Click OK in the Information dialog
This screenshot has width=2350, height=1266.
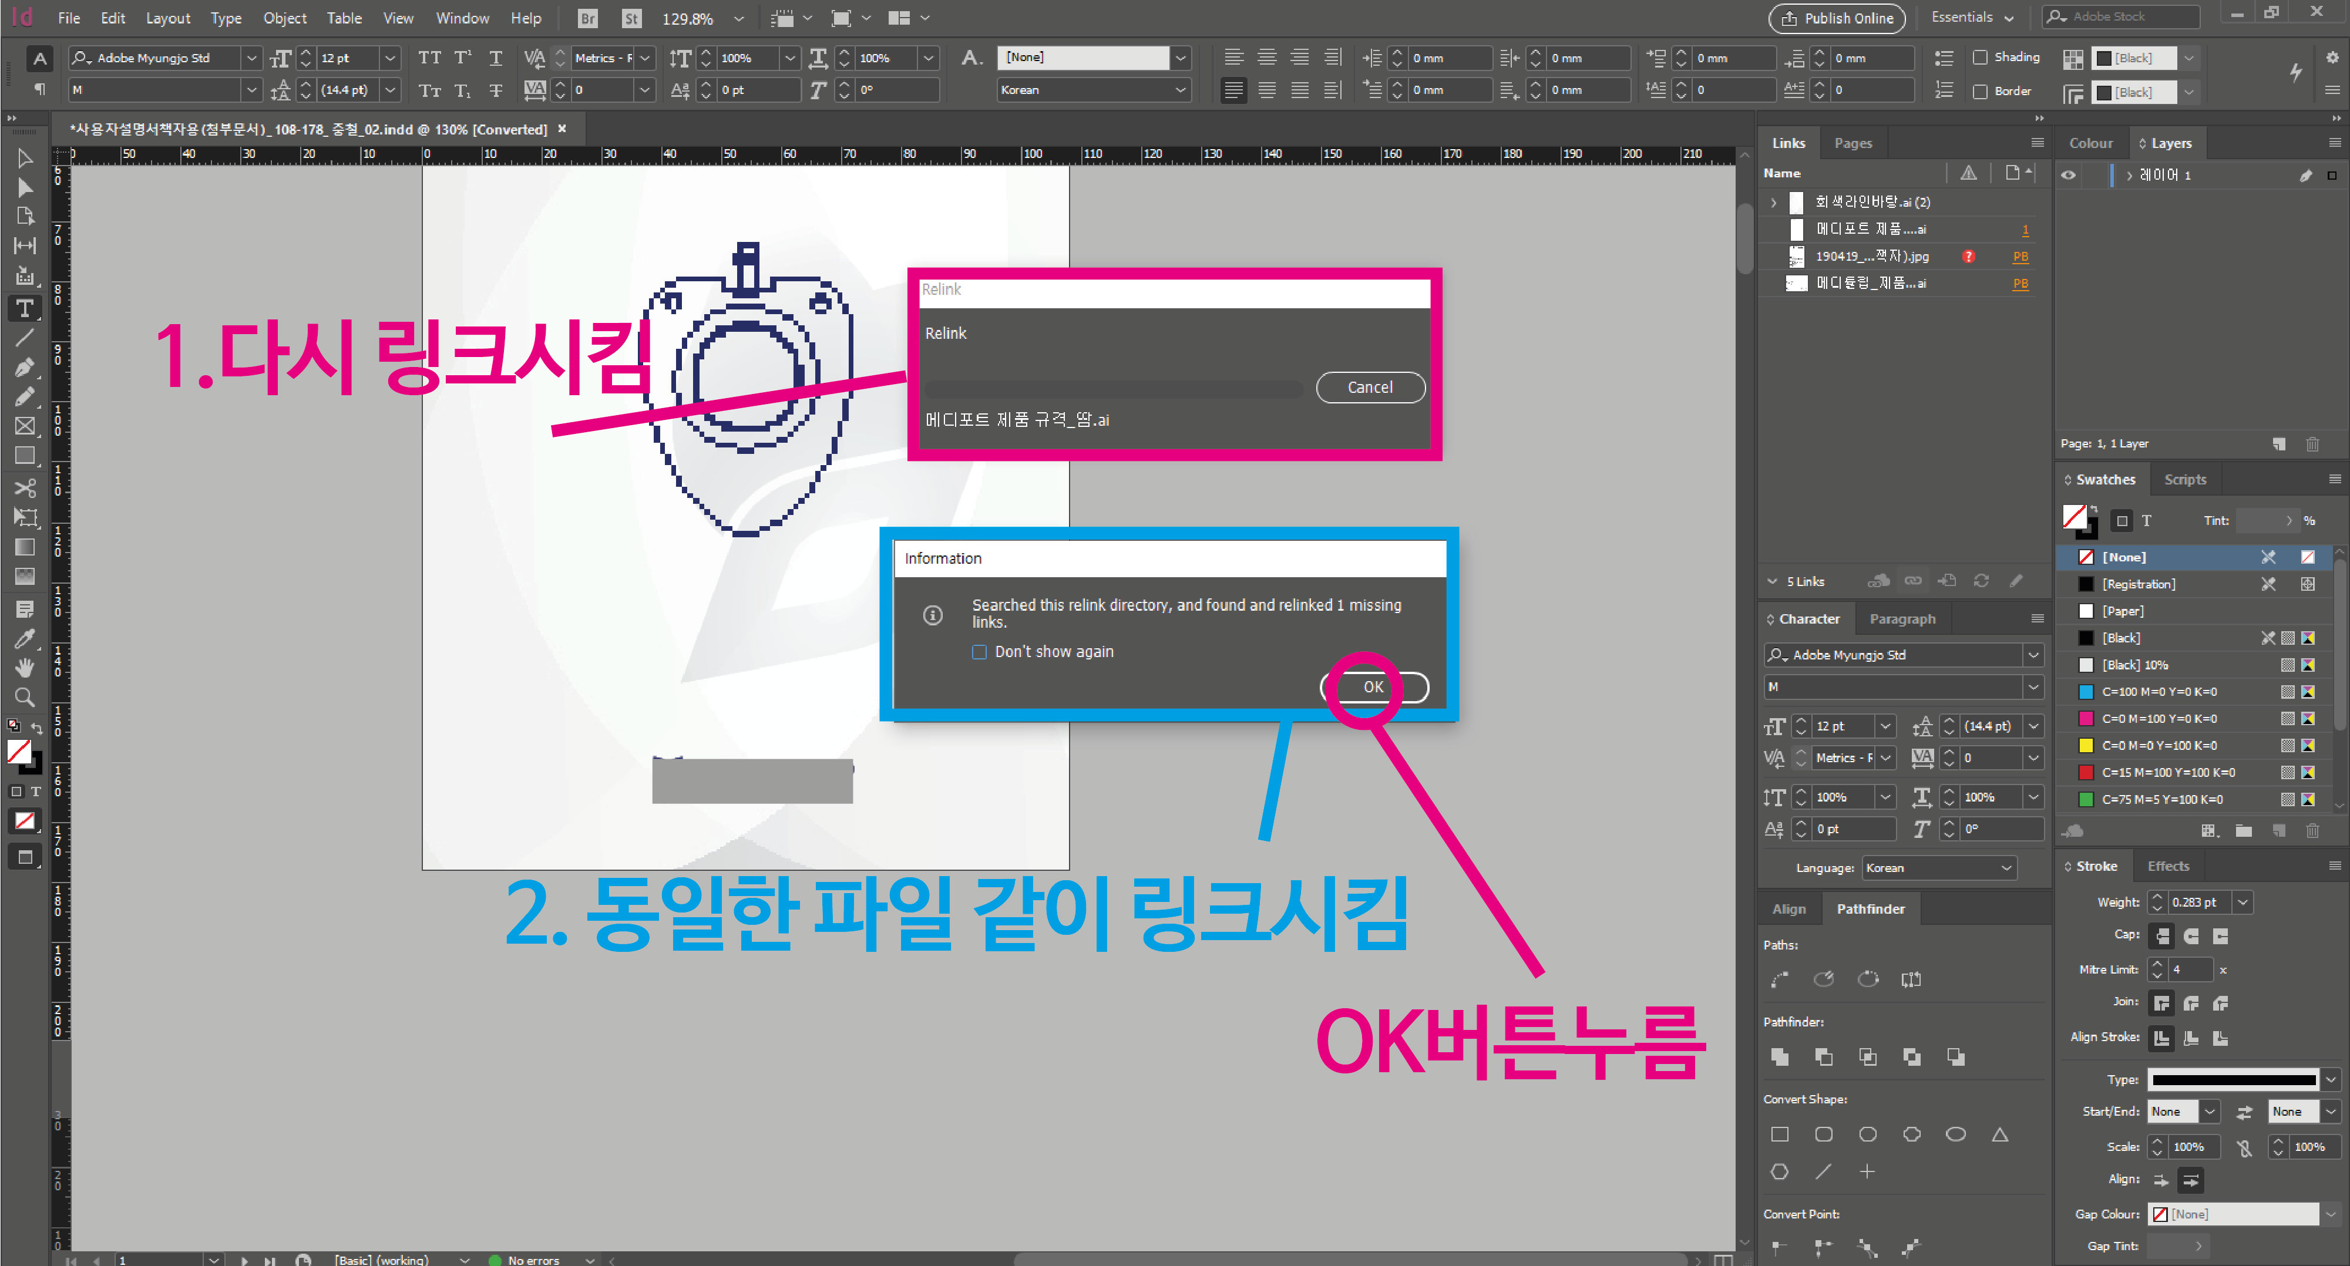[x=1374, y=687]
